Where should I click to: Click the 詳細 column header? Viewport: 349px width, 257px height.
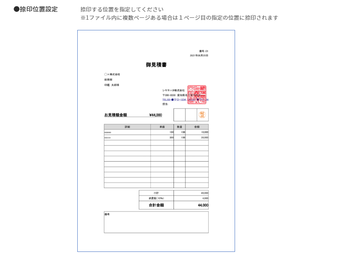(x=127, y=127)
